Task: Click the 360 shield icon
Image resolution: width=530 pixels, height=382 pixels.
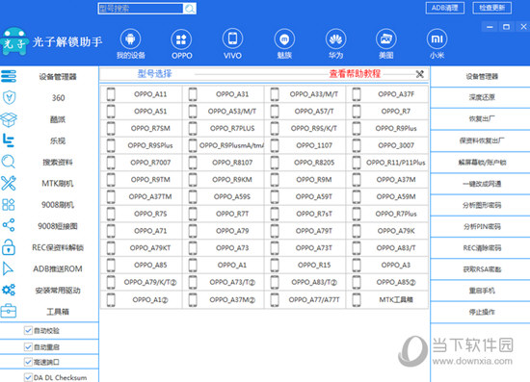Action: [9, 97]
